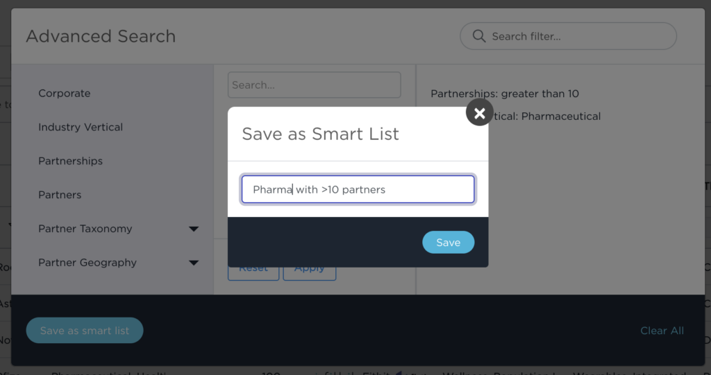The image size is (711, 375).
Task: Click the magnifier icon in Search filter
Action: 479,36
